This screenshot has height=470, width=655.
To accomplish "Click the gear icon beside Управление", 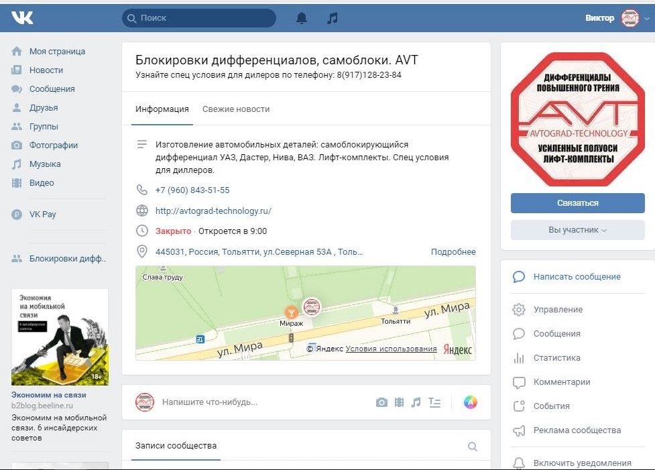I will pyautogui.click(x=519, y=310).
